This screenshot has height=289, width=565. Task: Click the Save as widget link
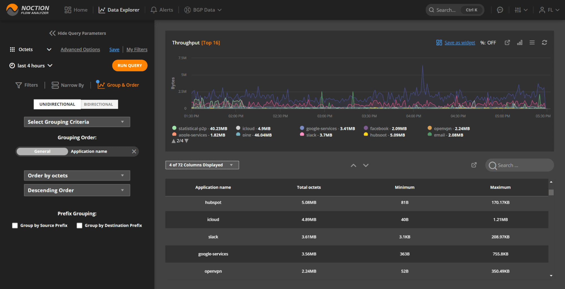460,42
